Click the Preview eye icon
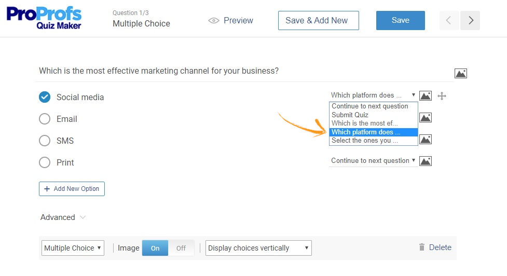Viewport: 507px width, 276px height. 213,21
